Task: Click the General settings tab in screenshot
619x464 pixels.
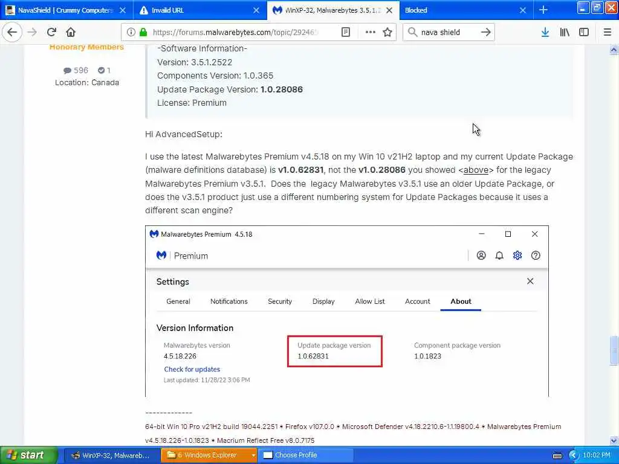Action: click(x=178, y=301)
